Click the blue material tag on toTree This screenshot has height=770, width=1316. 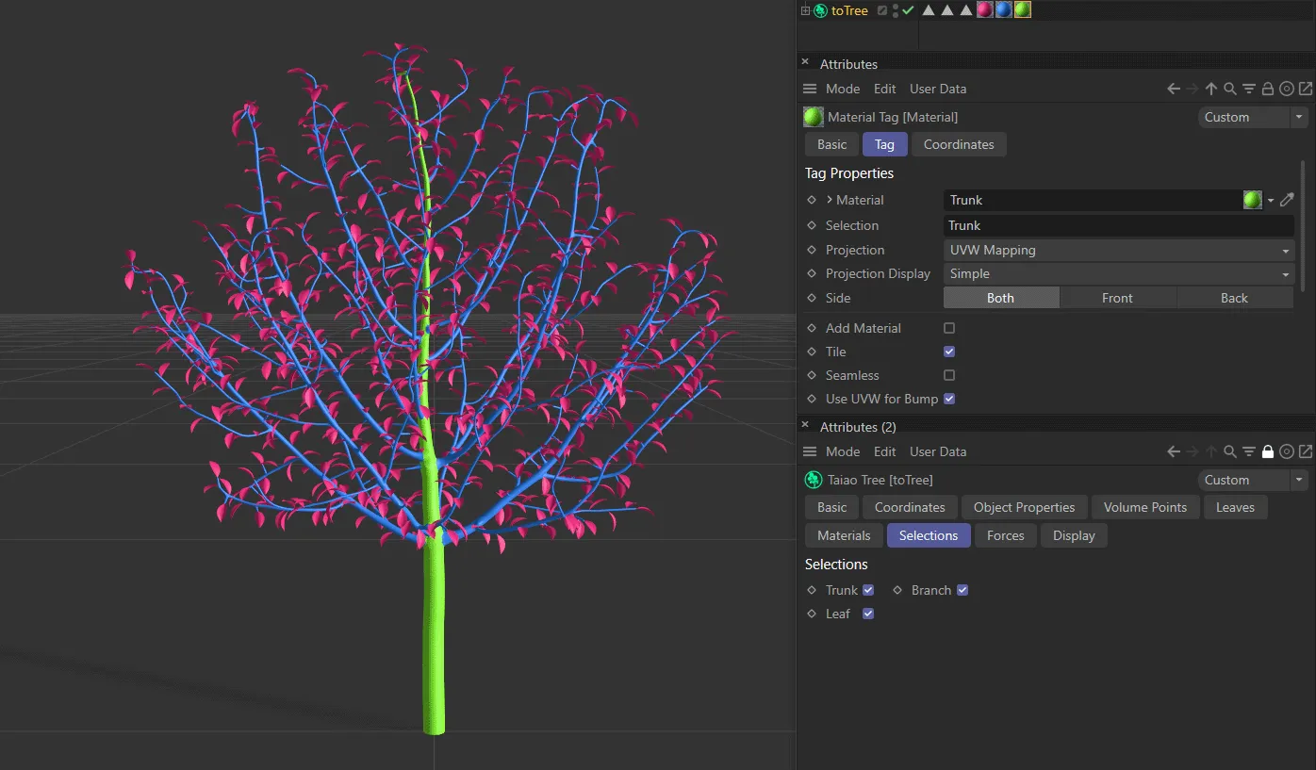pyautogui.click(x=1003, y=9)
